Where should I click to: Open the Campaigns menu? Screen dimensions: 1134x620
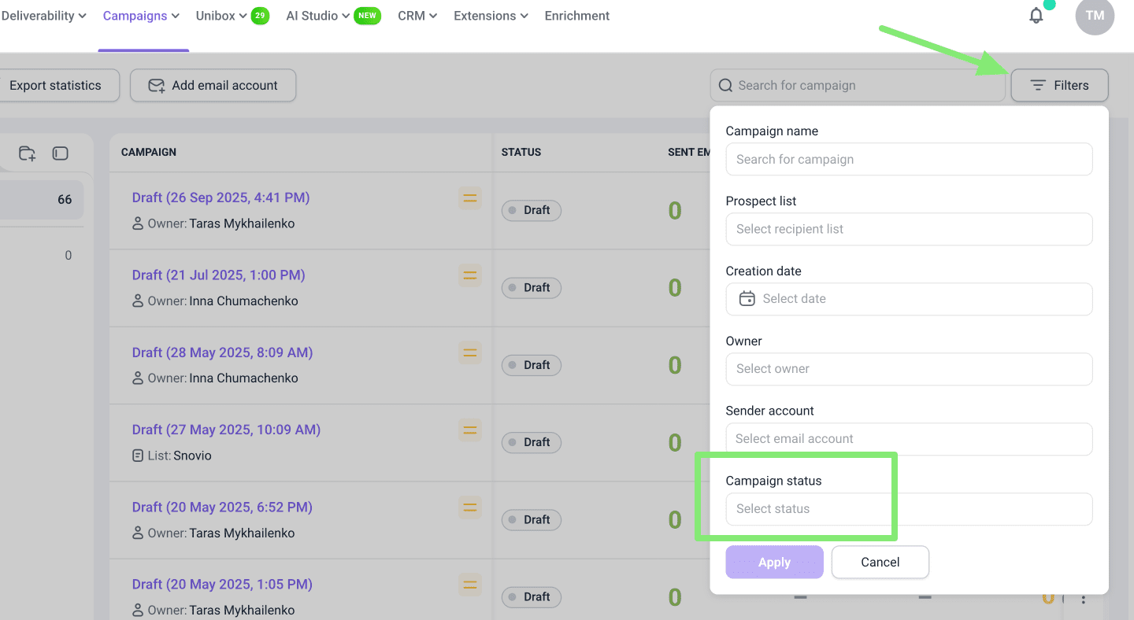141,16
